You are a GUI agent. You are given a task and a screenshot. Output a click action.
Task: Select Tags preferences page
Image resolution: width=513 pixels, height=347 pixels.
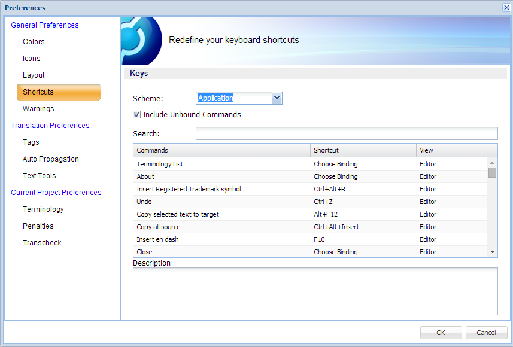point(31,142)
